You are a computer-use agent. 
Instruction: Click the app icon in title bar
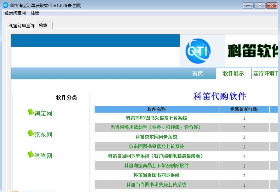coord(5,5)
